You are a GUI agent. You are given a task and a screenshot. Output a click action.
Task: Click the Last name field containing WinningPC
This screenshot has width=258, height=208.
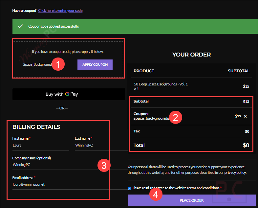(x=101, y=146)
